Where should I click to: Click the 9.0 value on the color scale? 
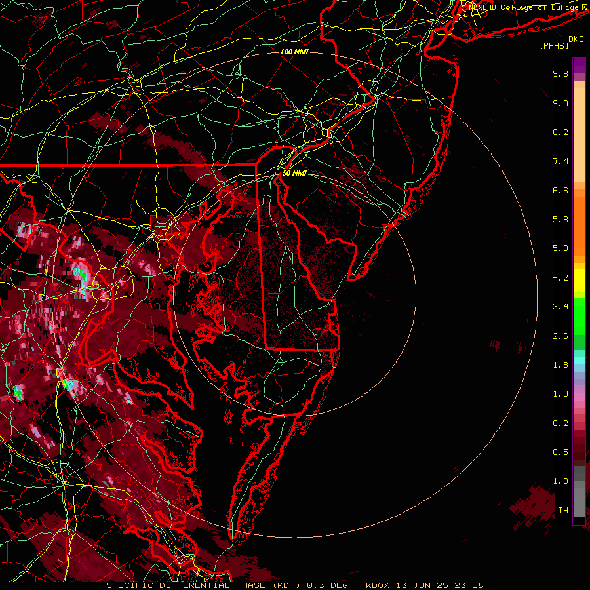560,103
